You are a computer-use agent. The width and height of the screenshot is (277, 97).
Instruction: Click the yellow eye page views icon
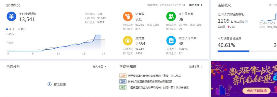tap(128, 41)
